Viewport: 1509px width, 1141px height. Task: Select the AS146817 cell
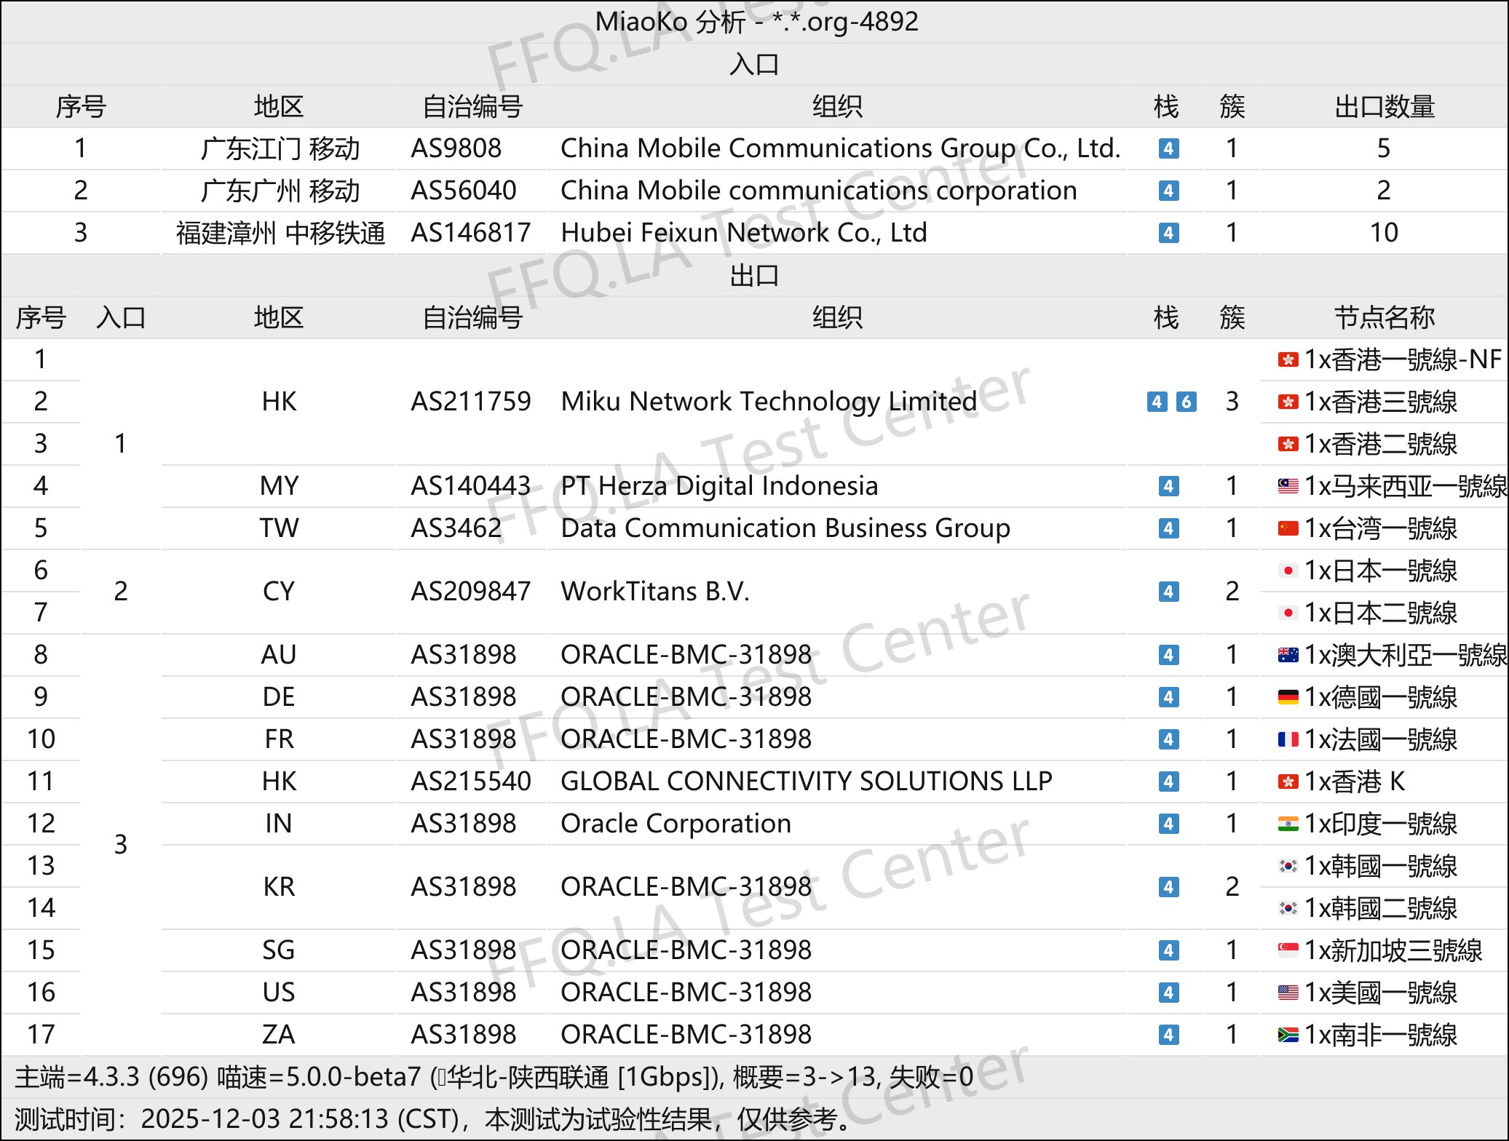coord(471,233)
